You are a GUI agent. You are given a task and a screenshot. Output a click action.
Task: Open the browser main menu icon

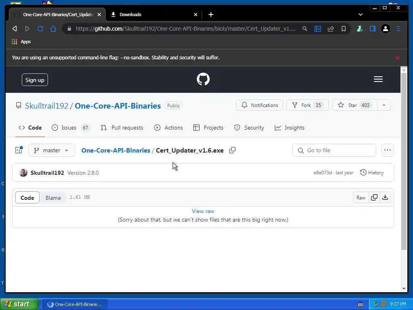pos(398,29)
